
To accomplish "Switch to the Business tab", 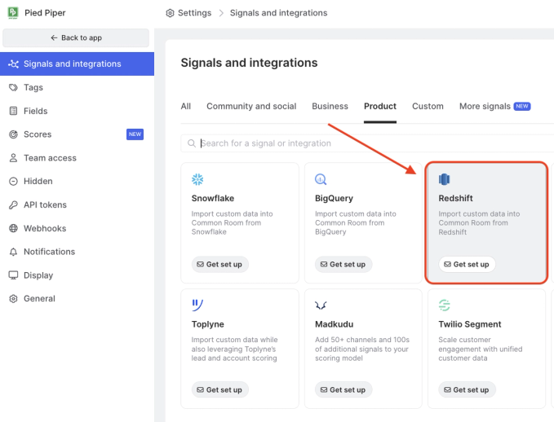I will (x=330, y=106).
